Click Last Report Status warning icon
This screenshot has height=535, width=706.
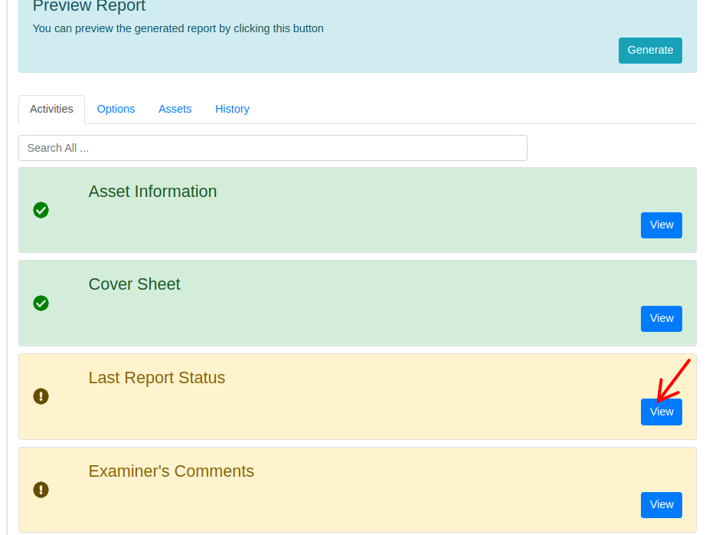41,396
